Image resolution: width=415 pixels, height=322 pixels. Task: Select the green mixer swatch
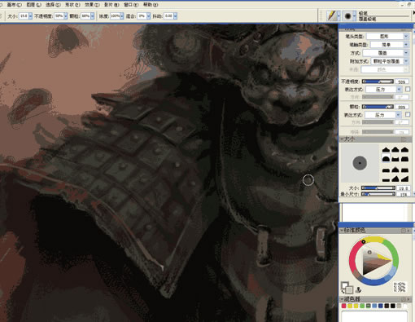(362, 306)
